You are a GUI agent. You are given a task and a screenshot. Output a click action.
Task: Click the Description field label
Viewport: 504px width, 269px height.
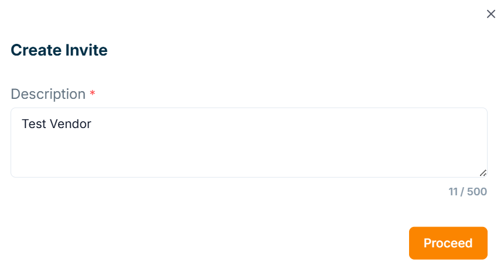pyautogui.click(x=48, y=94)
